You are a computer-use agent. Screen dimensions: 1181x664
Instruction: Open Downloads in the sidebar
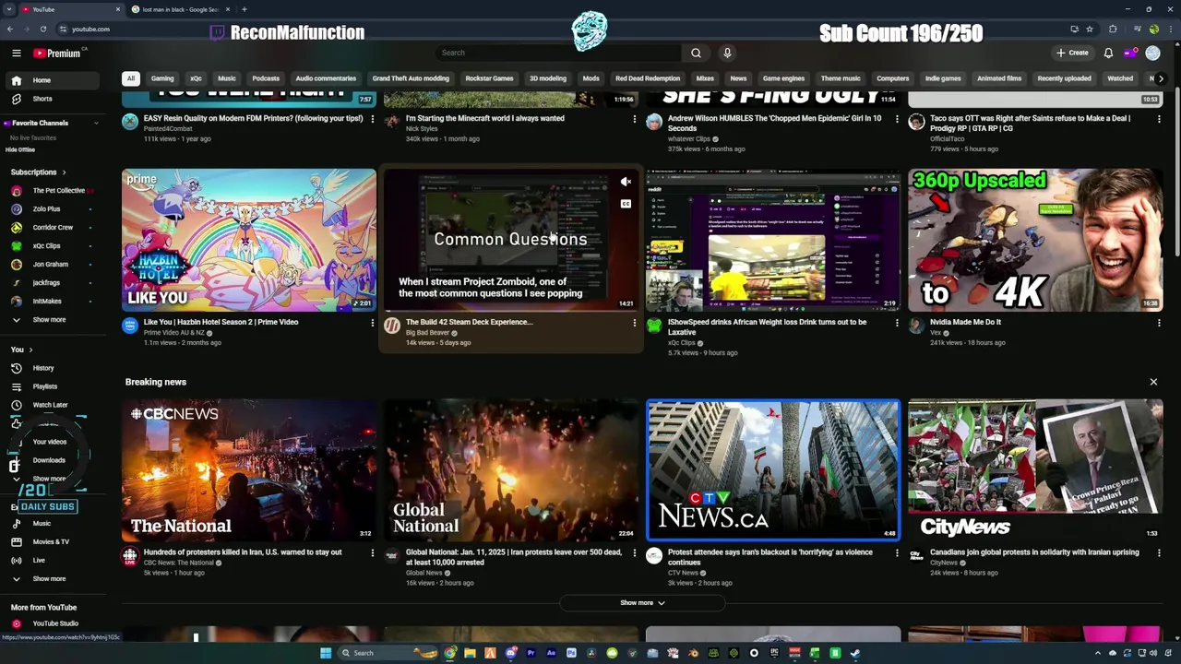[x=51, y=460]
